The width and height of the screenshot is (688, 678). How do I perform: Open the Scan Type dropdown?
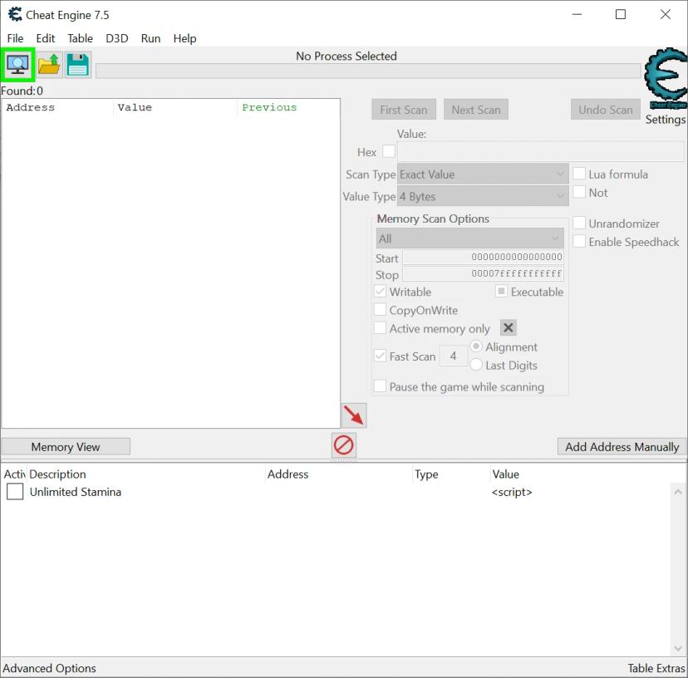(x=483, y=174)
